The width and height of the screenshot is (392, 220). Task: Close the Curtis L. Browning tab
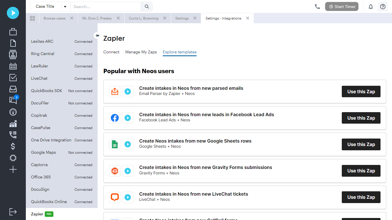coord(165,18)
